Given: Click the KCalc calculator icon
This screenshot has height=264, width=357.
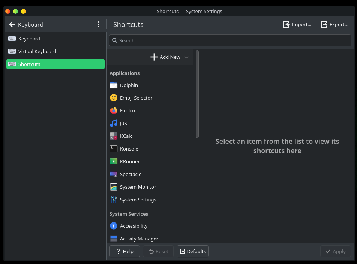Looking at the screenshot, I should (x=114, y=136).
